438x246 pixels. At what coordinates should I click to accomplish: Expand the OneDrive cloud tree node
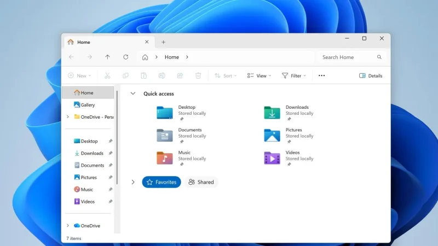tap(67, 226)
